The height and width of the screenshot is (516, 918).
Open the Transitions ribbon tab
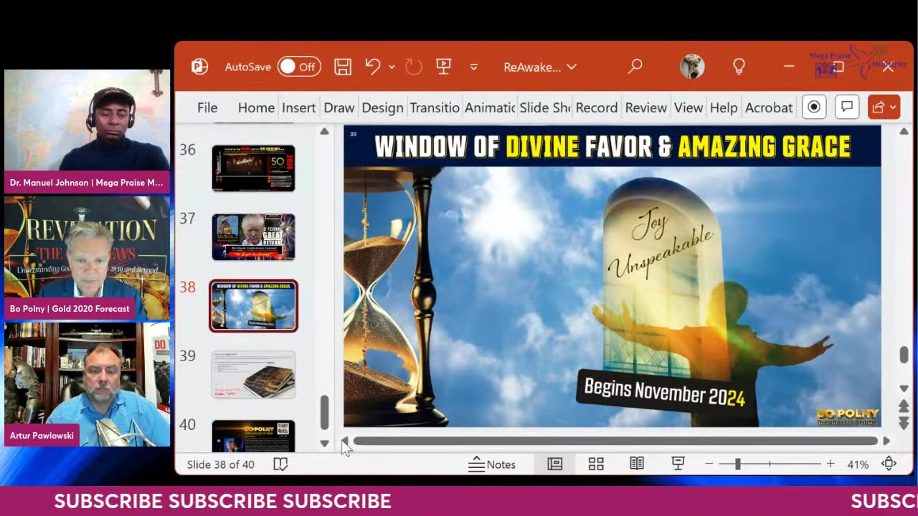(435, 107)
